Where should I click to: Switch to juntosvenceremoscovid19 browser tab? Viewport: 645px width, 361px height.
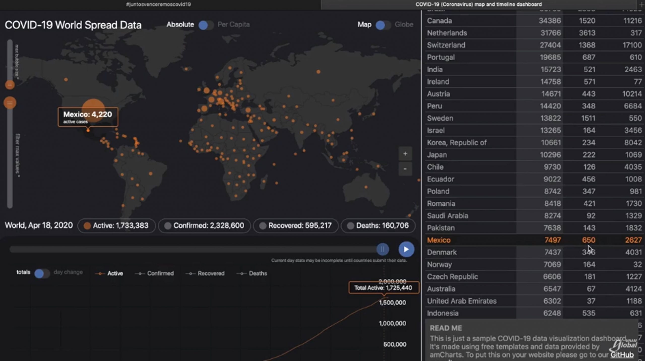pos(158,4)
